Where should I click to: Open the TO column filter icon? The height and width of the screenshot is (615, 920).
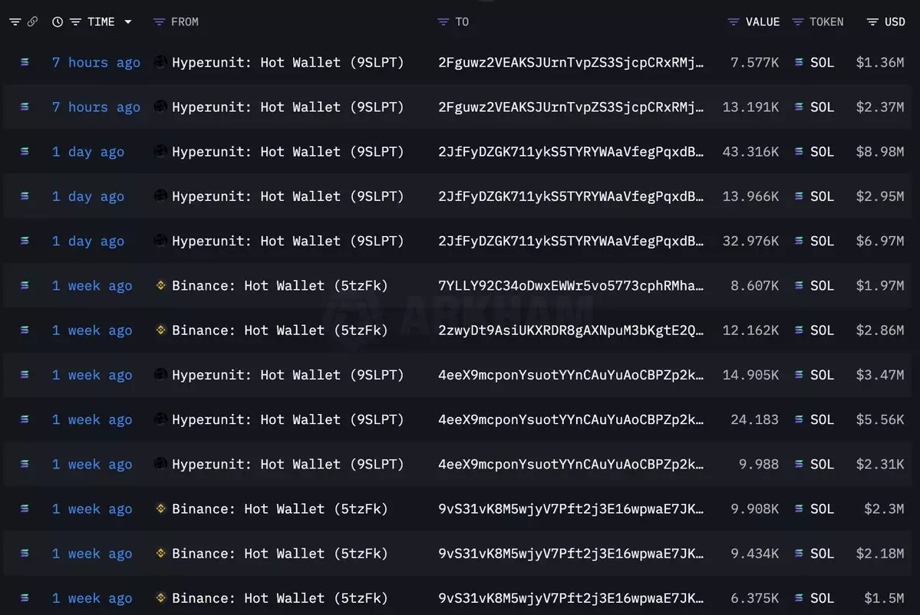443,22
